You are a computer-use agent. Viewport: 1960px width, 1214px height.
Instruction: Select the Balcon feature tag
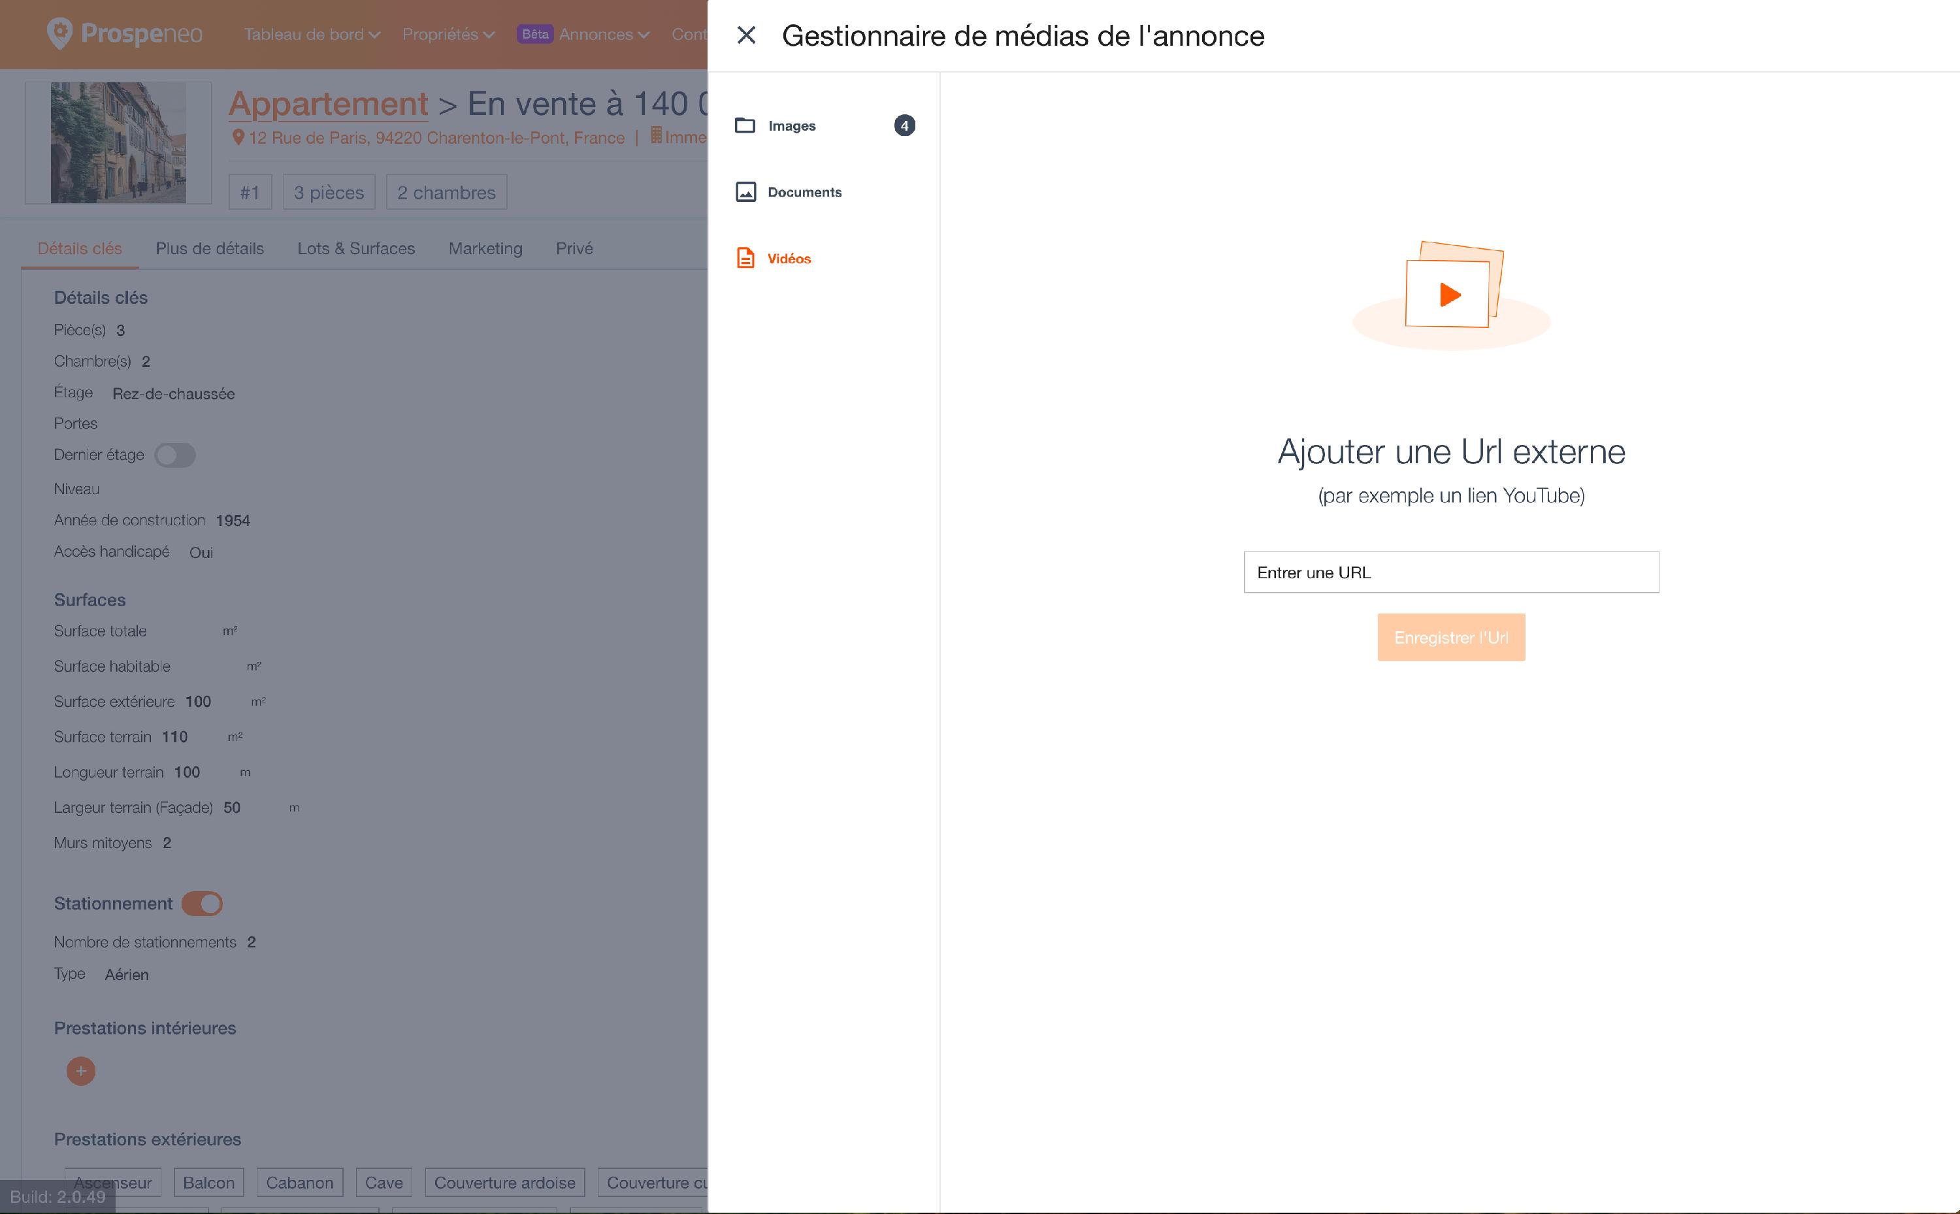click(208, 1183)
